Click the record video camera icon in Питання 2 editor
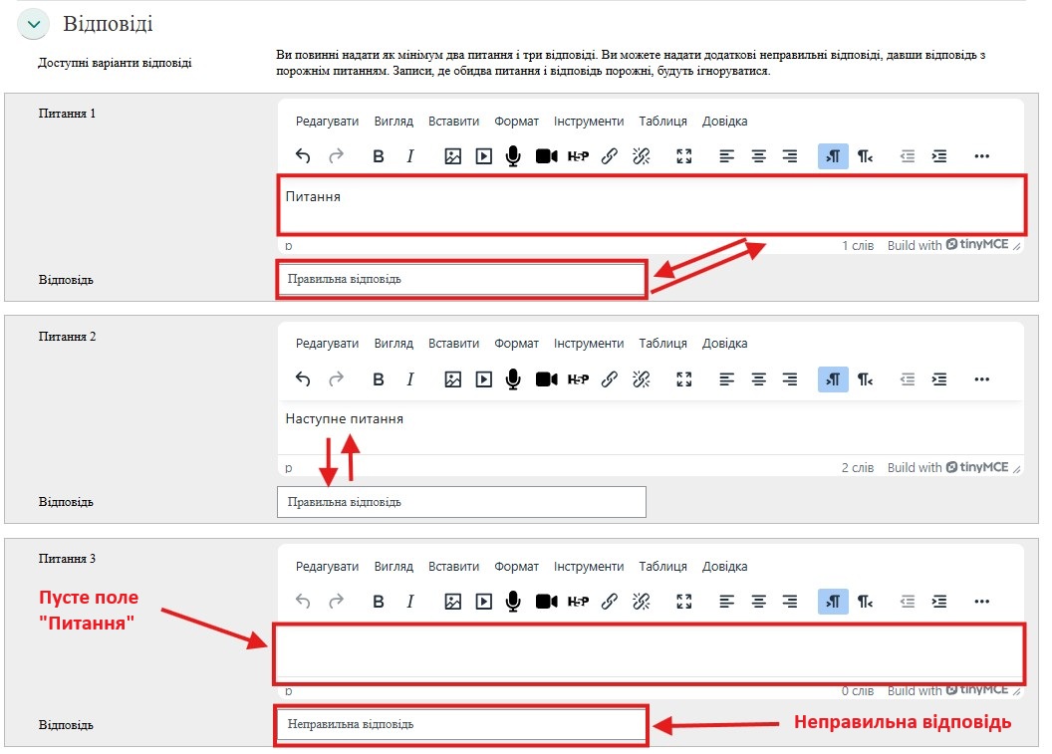The image size is (1052, 754). coord(546,379)
